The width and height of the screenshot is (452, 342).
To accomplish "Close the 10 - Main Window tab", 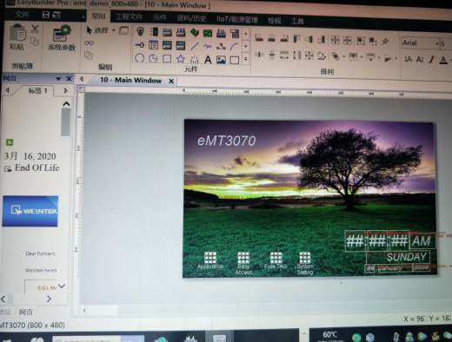I will pyautogui.click(x=171, y=82).
